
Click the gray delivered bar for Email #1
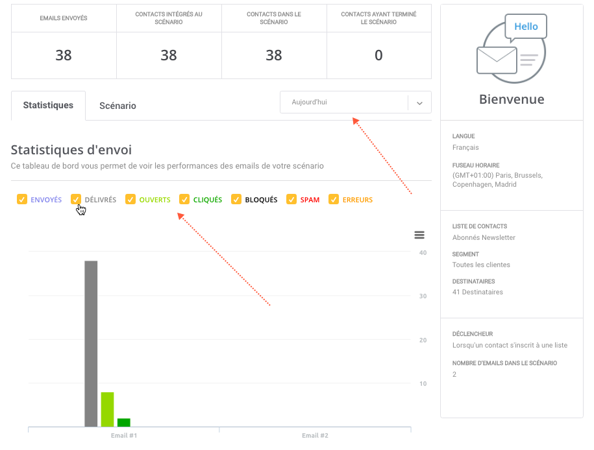point(91,344)
